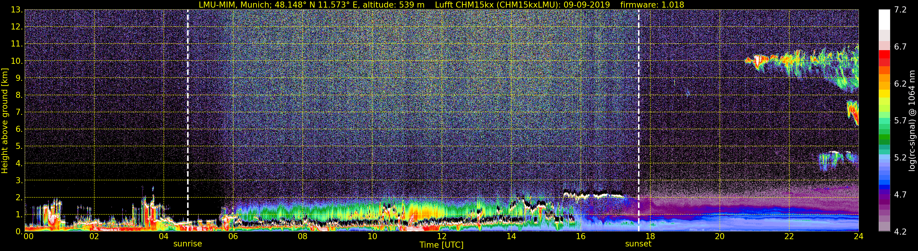Click the height axis tick label 7
918x251 pixels.
tap(19, 112)
